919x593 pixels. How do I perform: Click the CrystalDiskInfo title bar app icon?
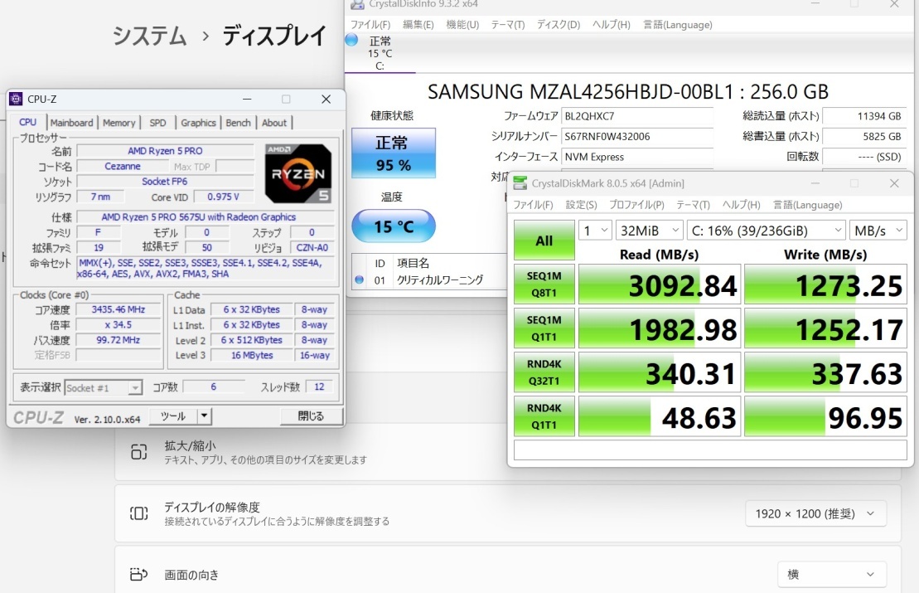point(356,5)
